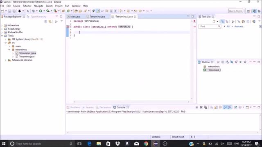Viewport: 262px width, 147px height.
Task: Toggle Scroll Lock in Console toolbar
Action: (216, 107)
